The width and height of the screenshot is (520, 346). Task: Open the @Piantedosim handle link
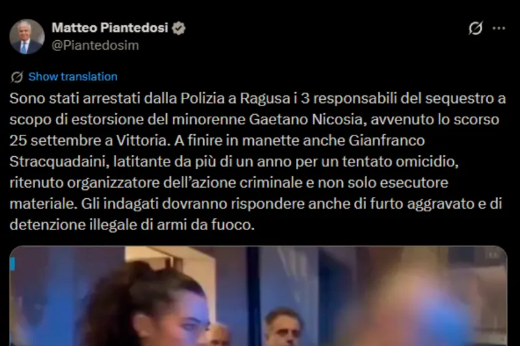(95, 45)
